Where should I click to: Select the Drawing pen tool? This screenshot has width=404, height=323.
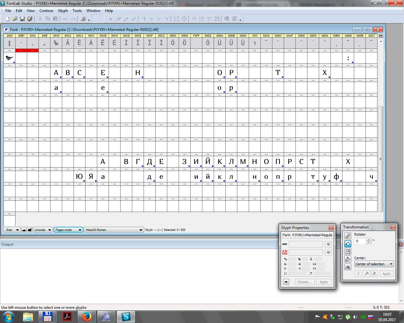144,19
